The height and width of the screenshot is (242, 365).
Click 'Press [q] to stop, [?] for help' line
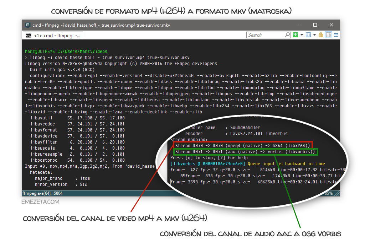click(209, 158)
